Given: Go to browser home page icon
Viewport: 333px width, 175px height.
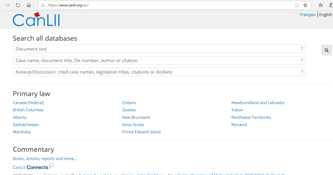Looking at the screenshot, I should tap(29, 5).
